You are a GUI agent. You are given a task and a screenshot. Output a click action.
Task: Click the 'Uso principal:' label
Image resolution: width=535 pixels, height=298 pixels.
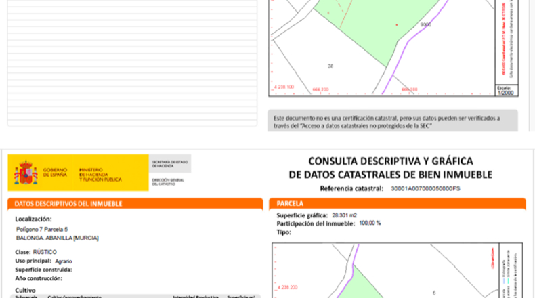click(x=33, y=261)
